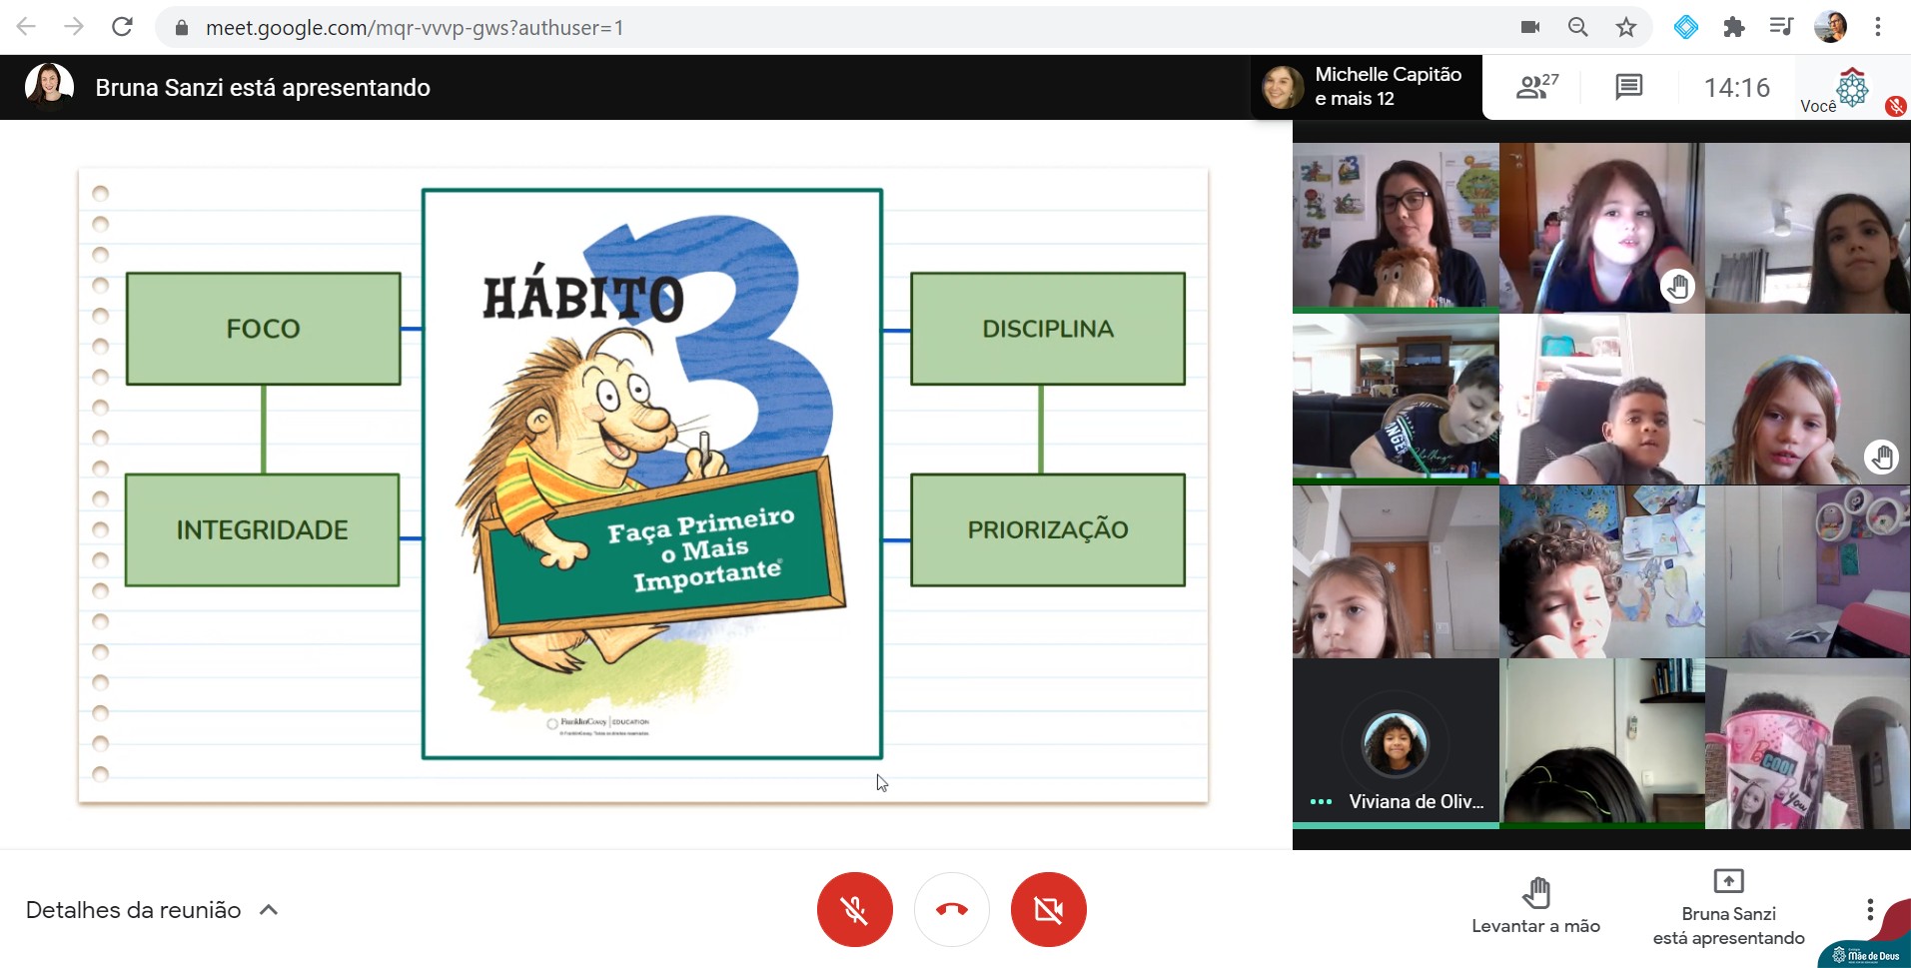This screenshot has width=1911, height=968.
Task: Open the Chrome browser menu
Action: click(1878, 27)
